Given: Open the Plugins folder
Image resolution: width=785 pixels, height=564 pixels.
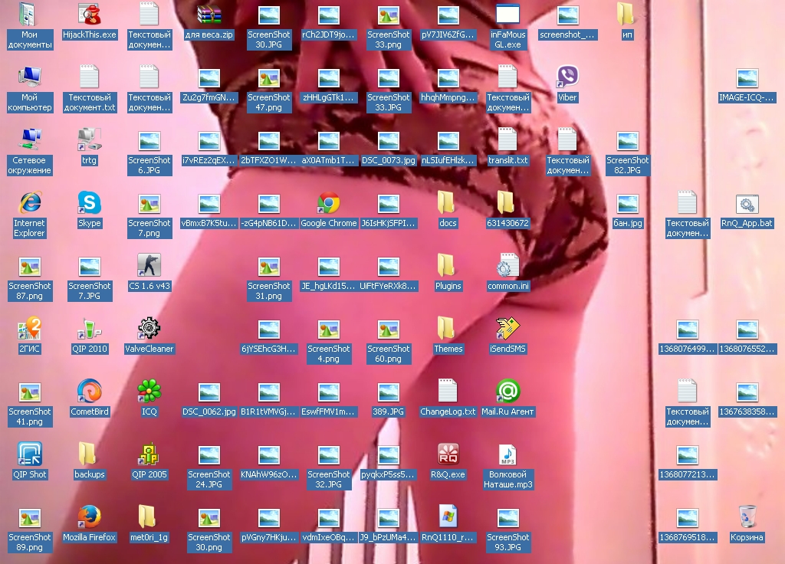Looking at the screenshot, I should click(448, 266).
